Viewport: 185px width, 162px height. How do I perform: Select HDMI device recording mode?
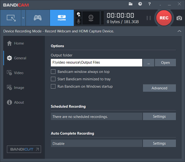point(62,18)
